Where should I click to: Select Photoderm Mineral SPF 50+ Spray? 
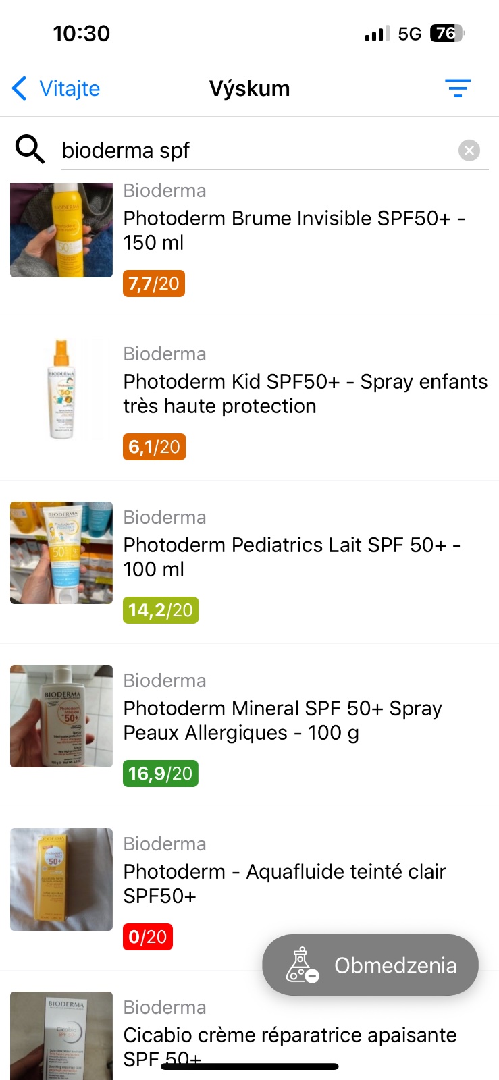coord(282,720)
